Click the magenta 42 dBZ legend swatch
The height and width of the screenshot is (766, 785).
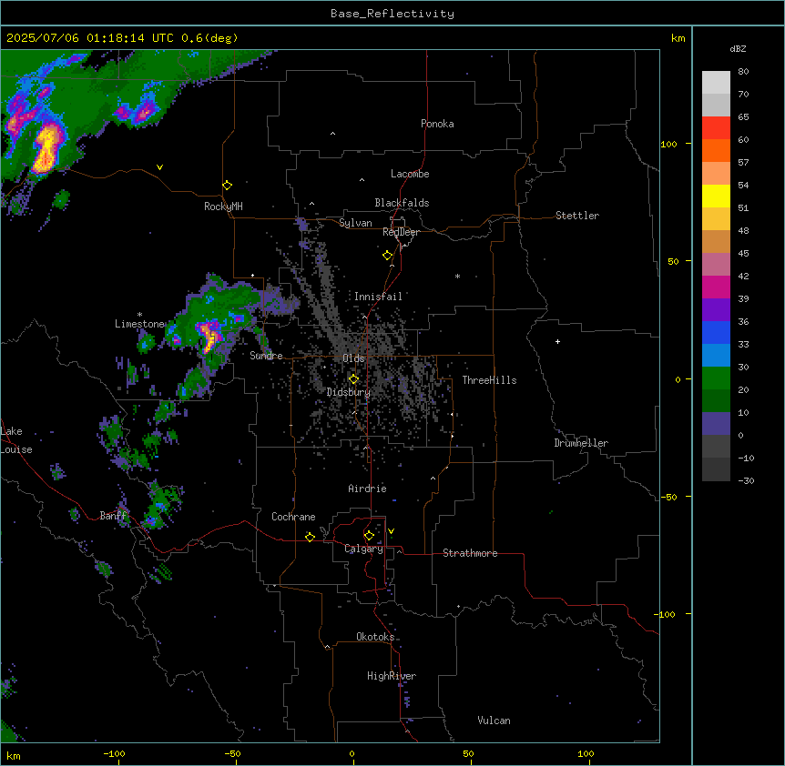[716, 287]
